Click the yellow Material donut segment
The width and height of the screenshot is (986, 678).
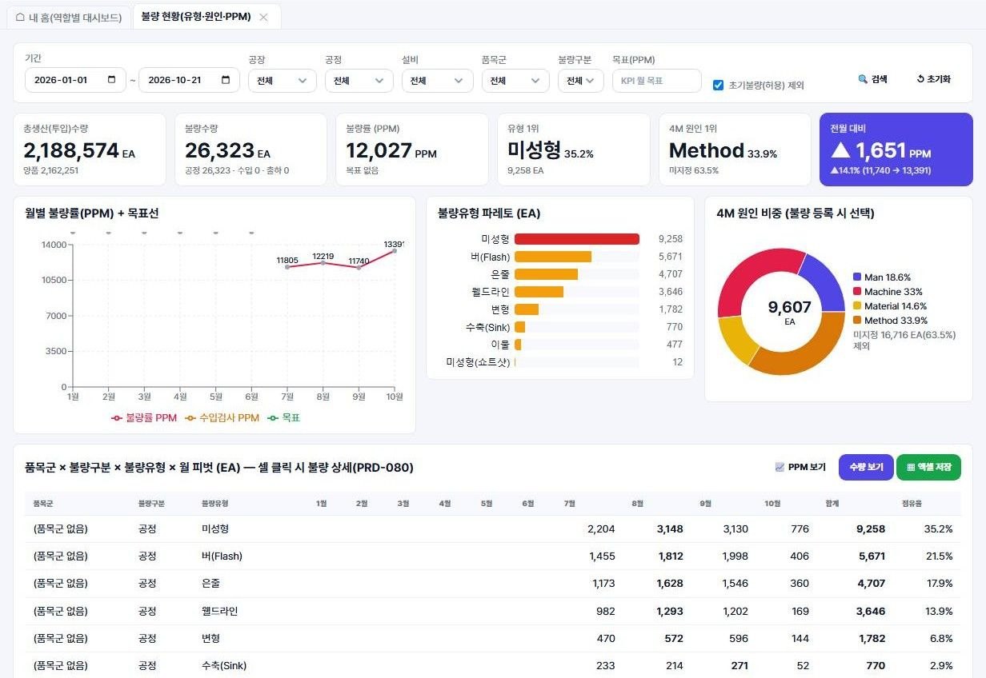735,339
